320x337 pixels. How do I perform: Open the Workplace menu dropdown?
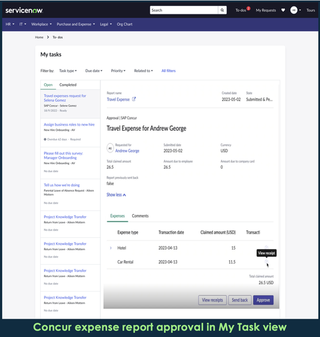click(x=41, y=24)
